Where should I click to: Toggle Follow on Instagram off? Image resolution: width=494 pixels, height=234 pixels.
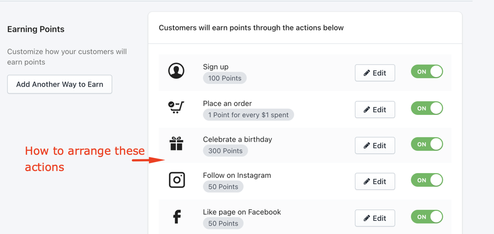pos(427,180)
